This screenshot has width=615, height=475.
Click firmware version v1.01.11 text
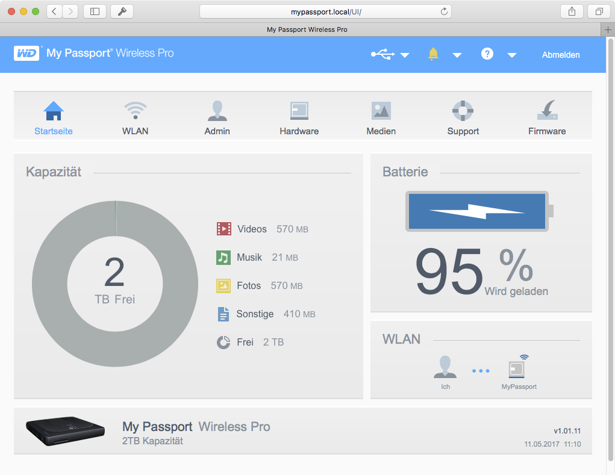pos(567,430)
